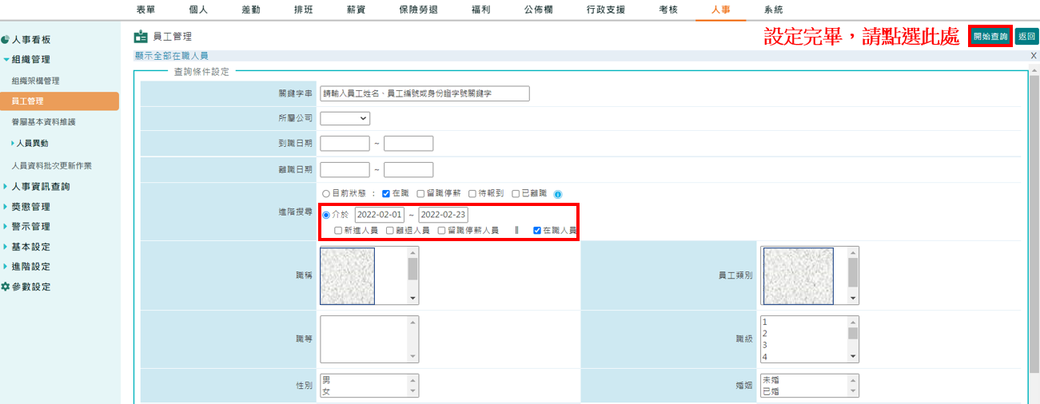The width and height of the screenshot is (1040, 404).
Task: Click the 2022-02-01 date field
Action: click(380, 215)
